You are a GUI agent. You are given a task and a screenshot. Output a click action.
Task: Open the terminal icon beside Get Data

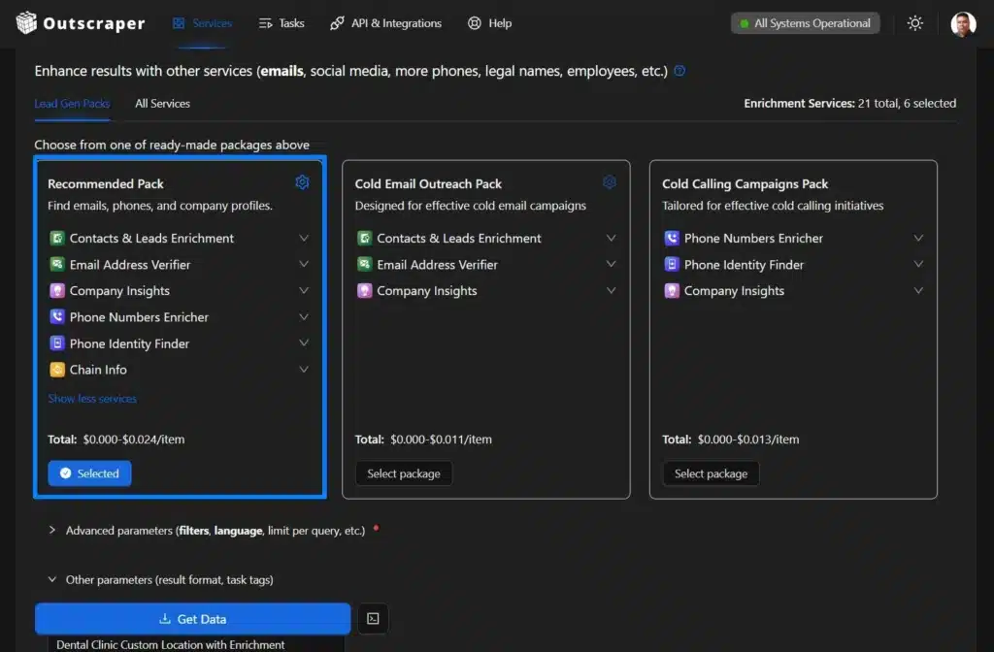coord(373,618)
